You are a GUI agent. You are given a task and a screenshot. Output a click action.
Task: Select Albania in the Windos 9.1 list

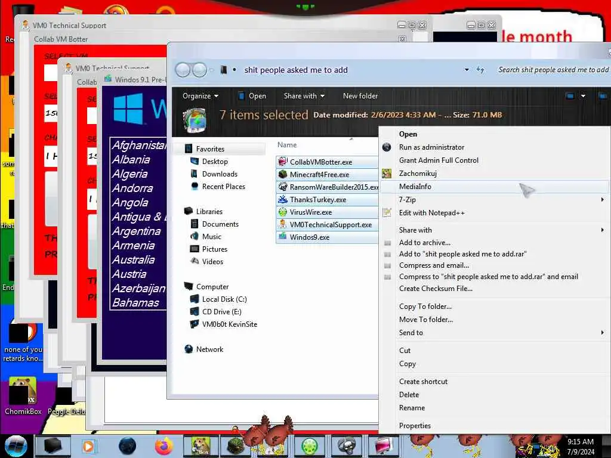(131, 160)
